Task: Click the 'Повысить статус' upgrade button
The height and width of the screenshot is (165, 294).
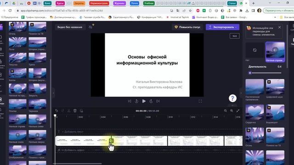Action: point(187,27)
